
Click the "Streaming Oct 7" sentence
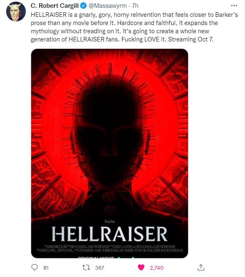point(191,39)
